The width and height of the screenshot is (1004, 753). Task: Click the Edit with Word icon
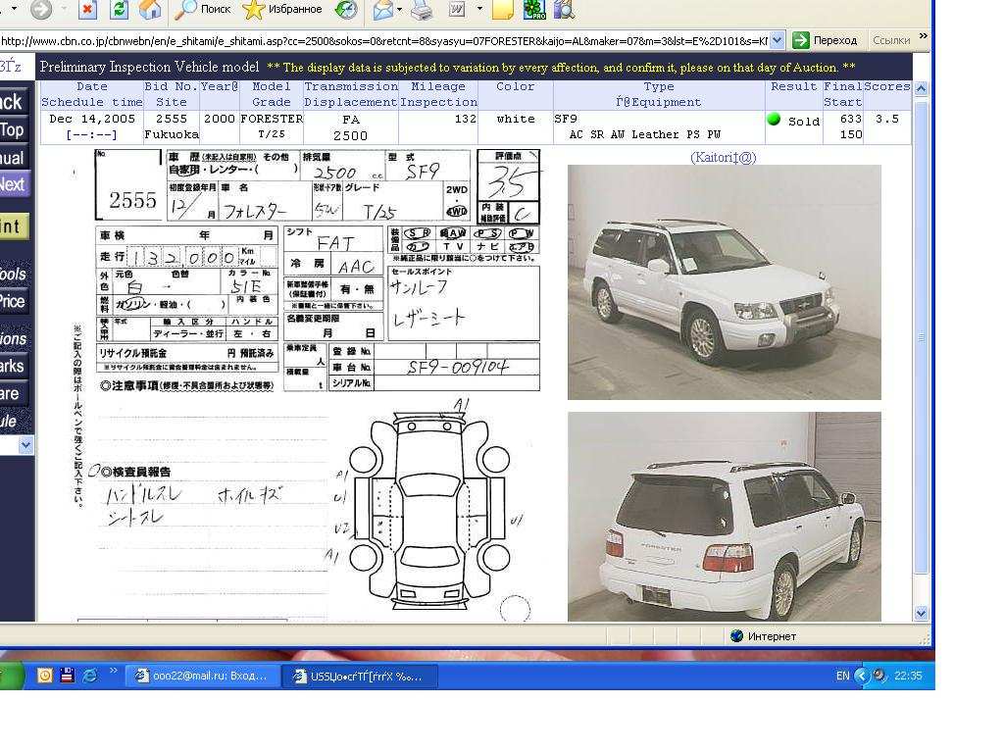pos(457,9)
